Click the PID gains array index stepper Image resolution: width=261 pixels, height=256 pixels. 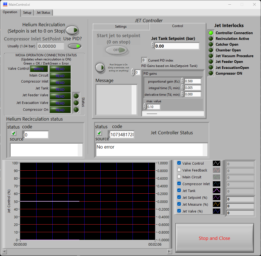tap(133, 72)
